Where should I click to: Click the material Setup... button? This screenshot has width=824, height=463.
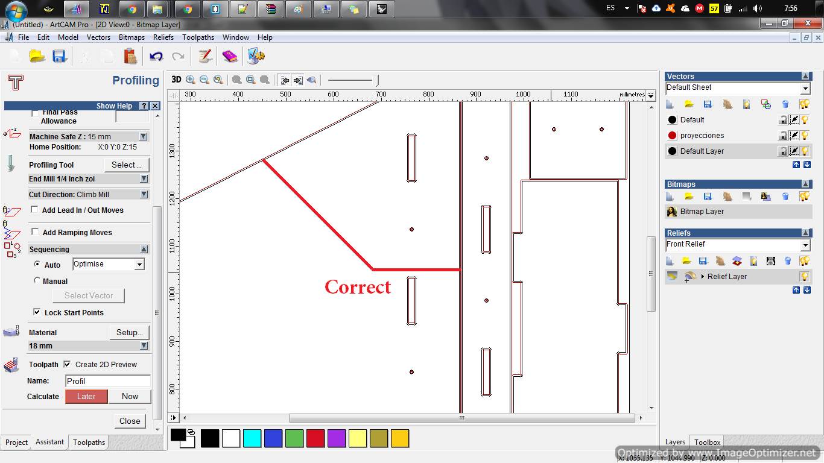pyautogui.click(x=129, y=332)
